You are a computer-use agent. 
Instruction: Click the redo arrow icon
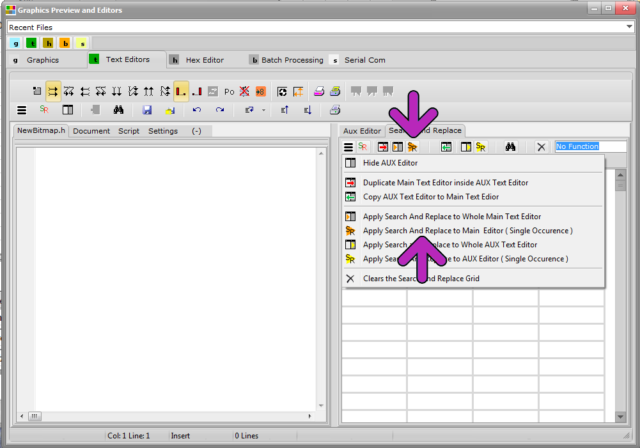pyautogui.click(x=220, y=110)
